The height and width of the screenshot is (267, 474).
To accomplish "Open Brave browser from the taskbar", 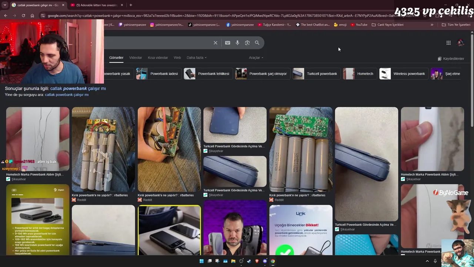I will 257,261.
